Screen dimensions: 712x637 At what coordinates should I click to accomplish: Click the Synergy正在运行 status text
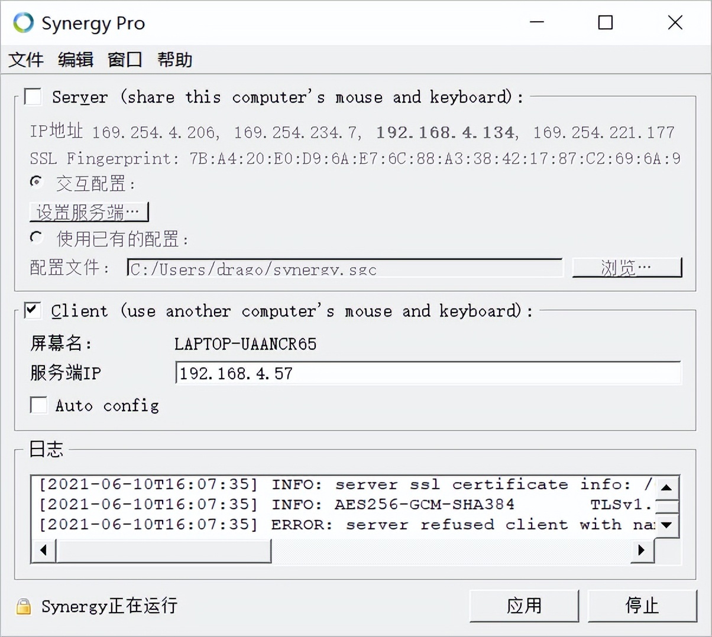click(109, 606)
